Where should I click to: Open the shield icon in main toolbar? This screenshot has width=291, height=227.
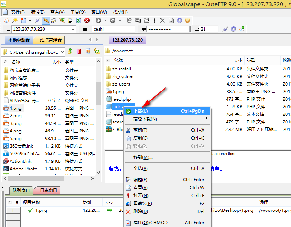pyautogui.click(x=187, y=21)
